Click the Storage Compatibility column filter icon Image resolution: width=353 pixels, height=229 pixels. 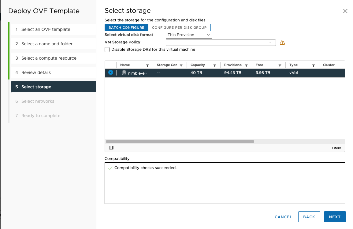pos(181,65)
